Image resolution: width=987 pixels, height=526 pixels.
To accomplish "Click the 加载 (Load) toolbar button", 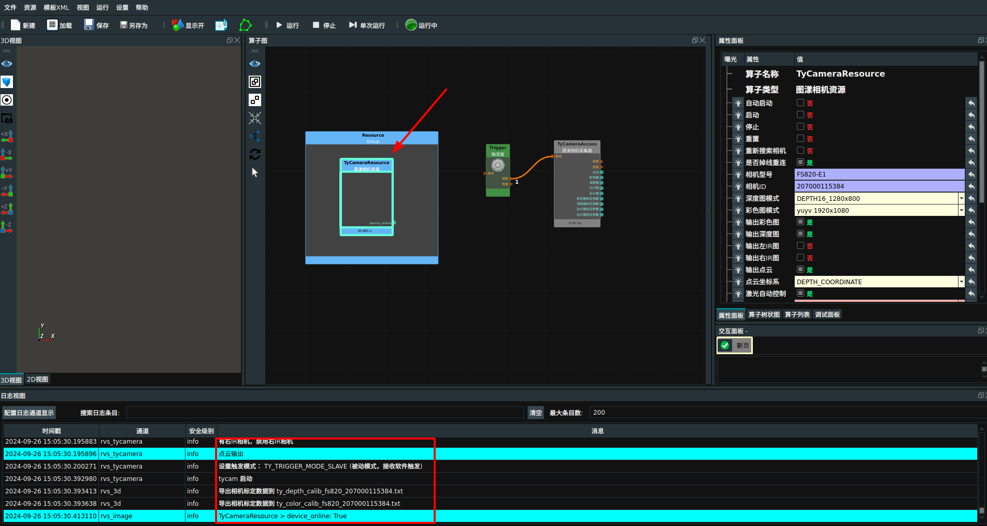I will point(59,25).
